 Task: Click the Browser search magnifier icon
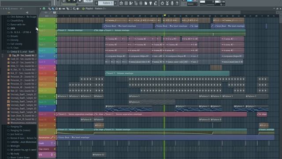[9, 9]
